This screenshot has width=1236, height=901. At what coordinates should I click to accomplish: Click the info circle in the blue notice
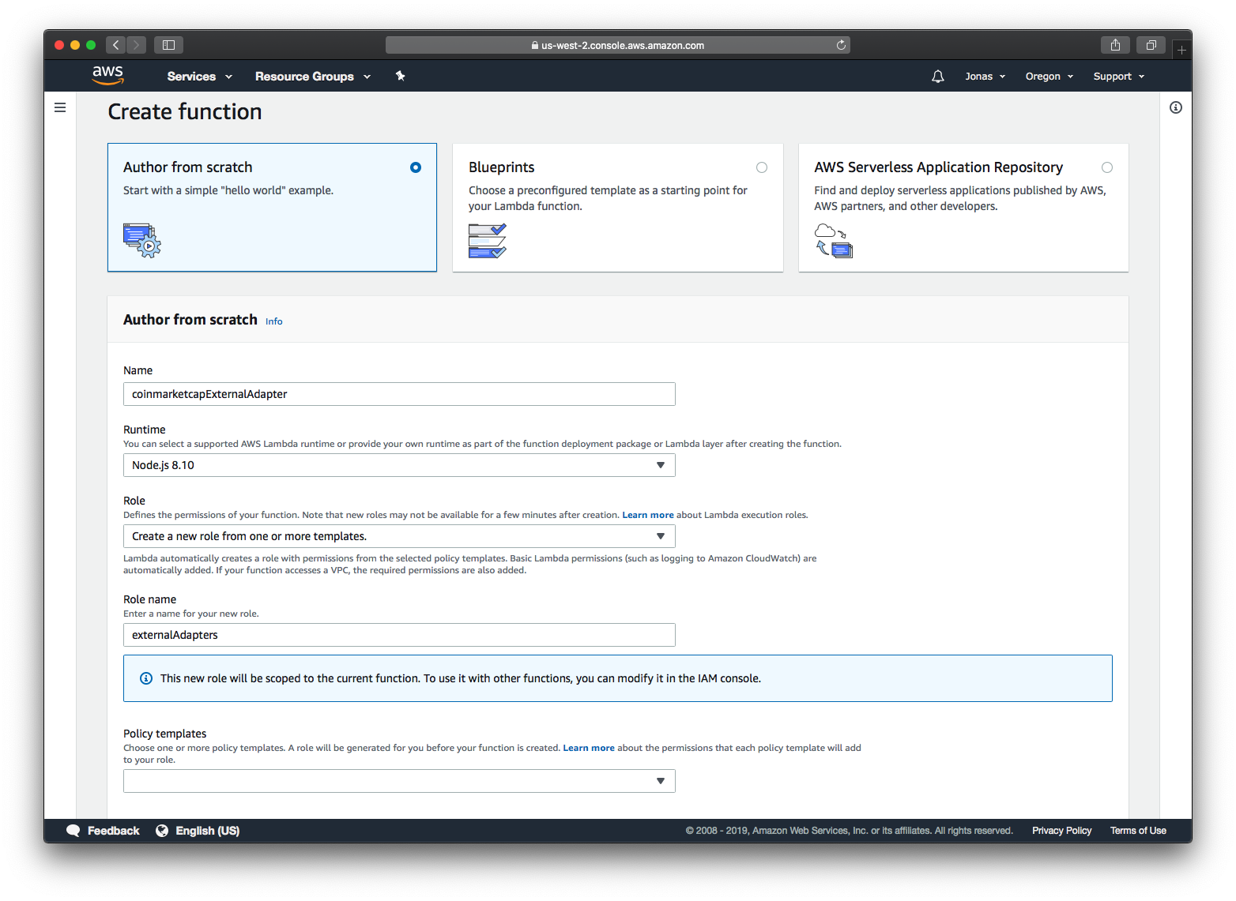pyautogui.click(x=146, y=678)
